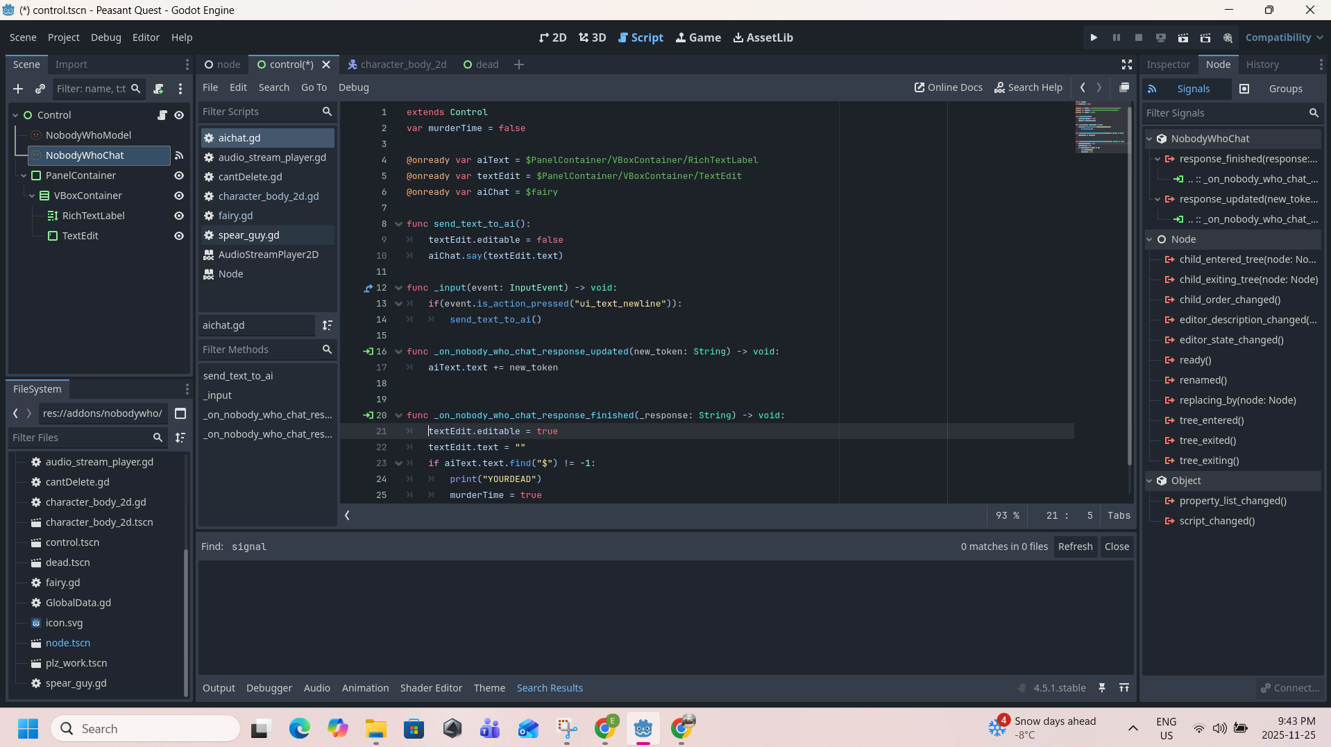Hide the PanelContainer node visibility
Image resolution: width=1331 pixels, height=747 pixels.
pyautogui.click(x=179, y=175)
